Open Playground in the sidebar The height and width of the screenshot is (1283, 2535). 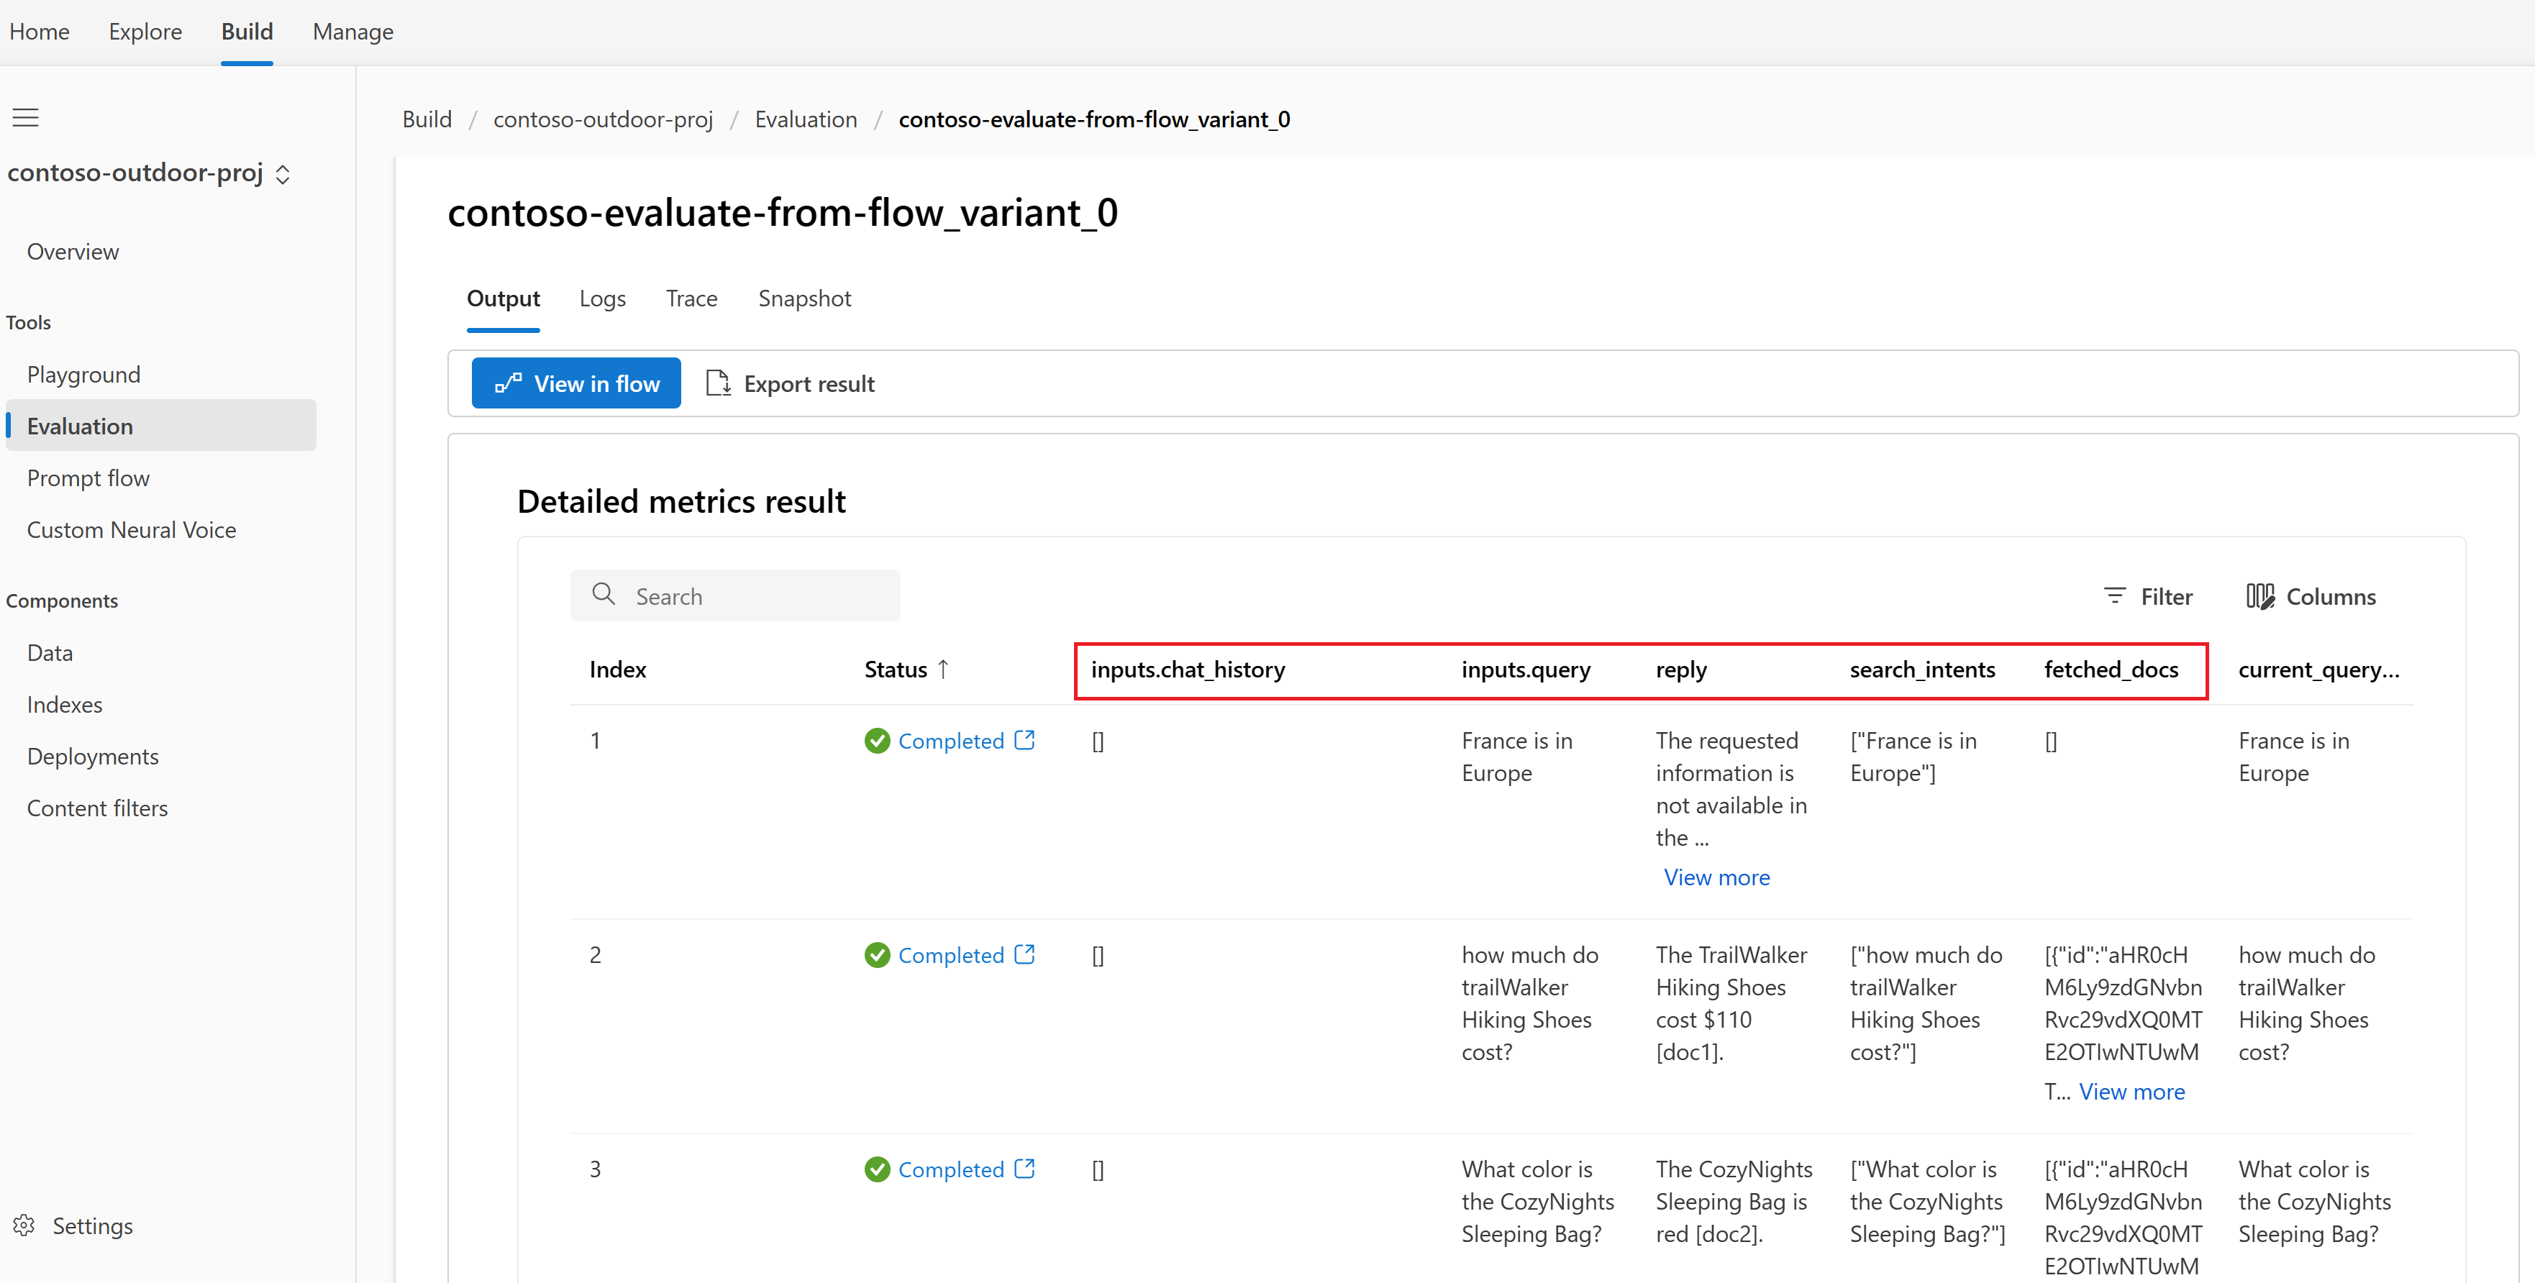point(83,375)
